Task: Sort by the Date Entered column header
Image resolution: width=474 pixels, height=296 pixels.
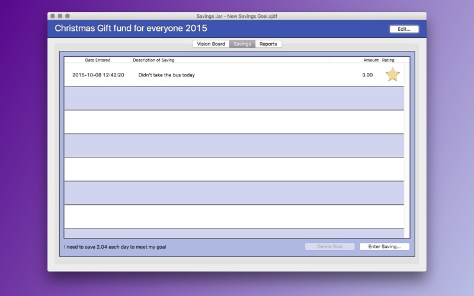Action: 98,60
